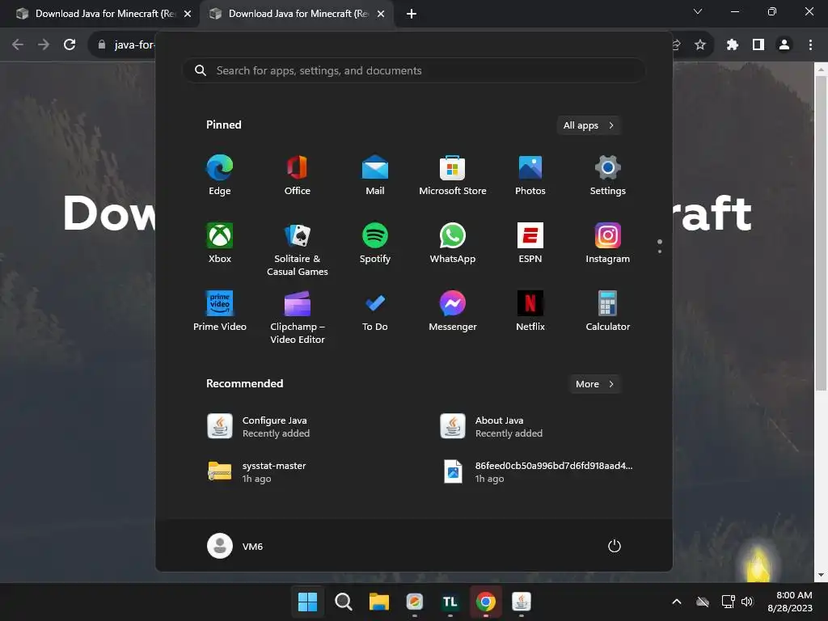This screenshot has width=828, height=621.
Task: Launch the Photos app
Action: 530,175
